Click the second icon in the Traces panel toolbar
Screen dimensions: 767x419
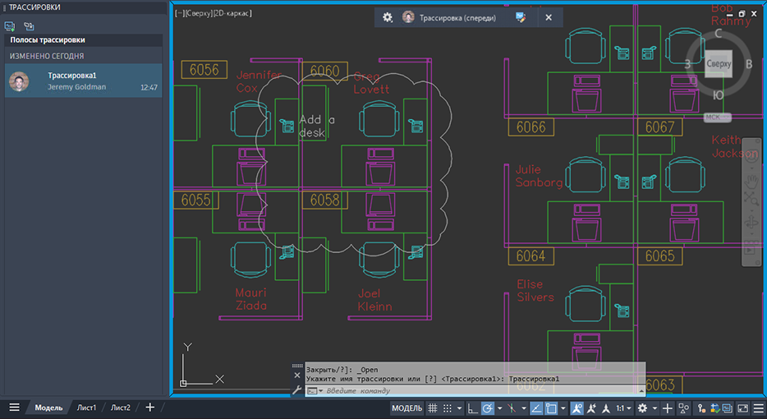pyautogui.click(x=29, y=26)
